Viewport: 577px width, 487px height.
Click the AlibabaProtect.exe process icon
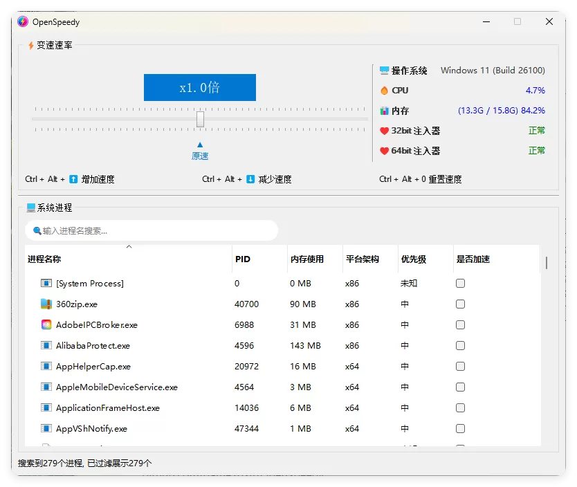pyautogui.click(x=46, y=345)
